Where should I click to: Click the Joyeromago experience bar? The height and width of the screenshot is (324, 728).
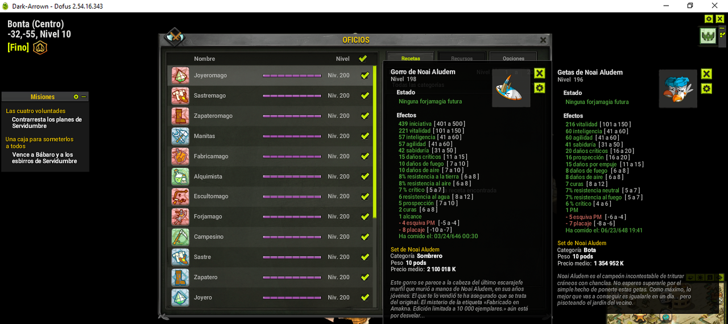[x=292, y=76]
